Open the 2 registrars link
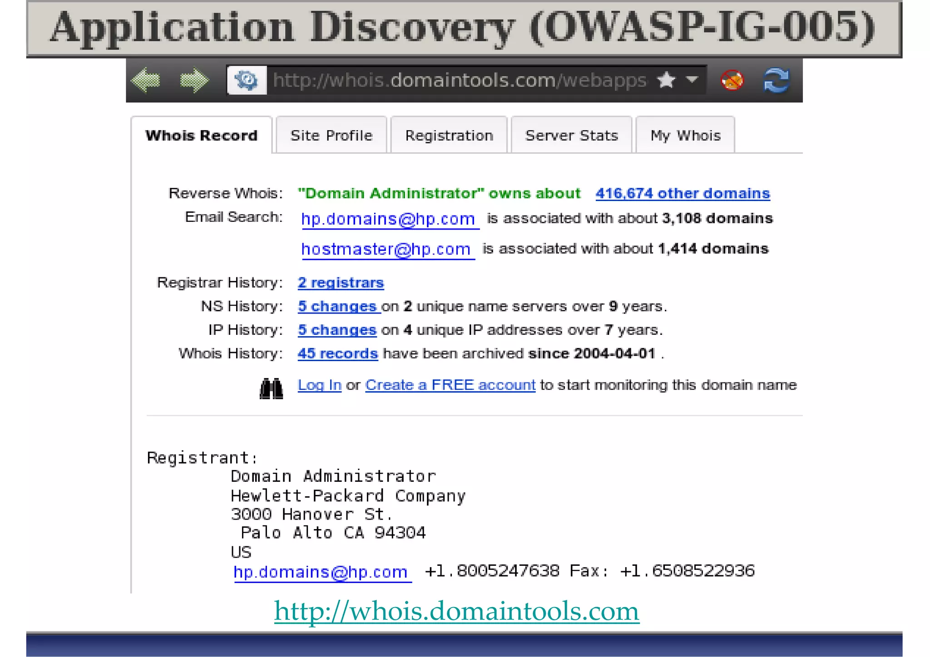Image resolution: width=930 pixels, height=657 pixels. tap(341, 283)
